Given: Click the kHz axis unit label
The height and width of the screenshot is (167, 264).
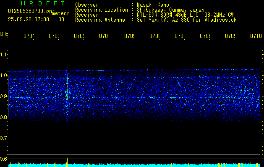Looking at the screenshot, I should click(x=4, y=34).
